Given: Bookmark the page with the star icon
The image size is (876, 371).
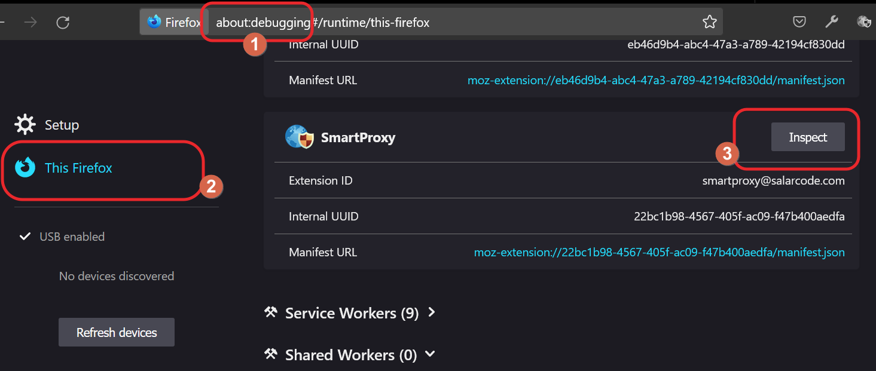Looking at the screenshot, I should (709, 21).
